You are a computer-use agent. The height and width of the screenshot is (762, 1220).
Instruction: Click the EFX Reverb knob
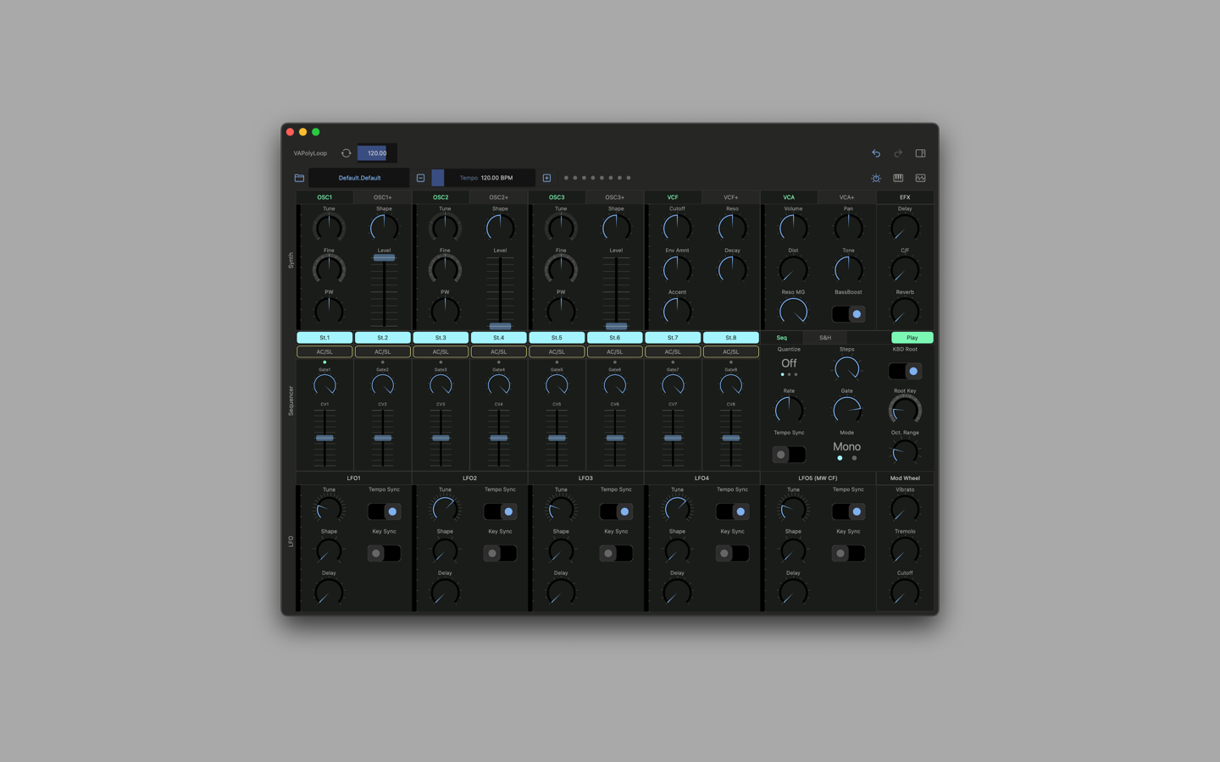pyautogui.click(x=905, y=311)
